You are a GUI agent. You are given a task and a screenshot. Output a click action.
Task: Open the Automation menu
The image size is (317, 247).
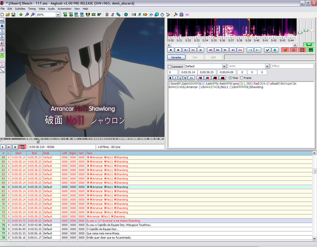click(65, 9)
